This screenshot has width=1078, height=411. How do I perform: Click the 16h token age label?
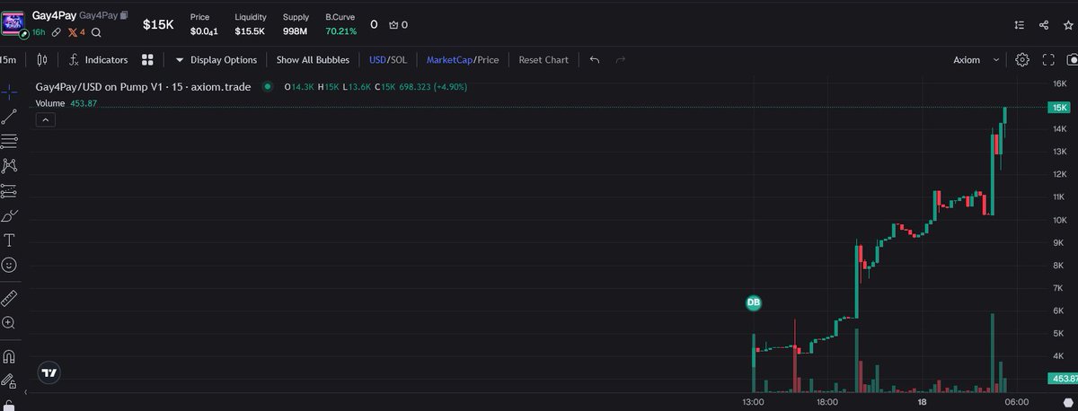point(38,32)
